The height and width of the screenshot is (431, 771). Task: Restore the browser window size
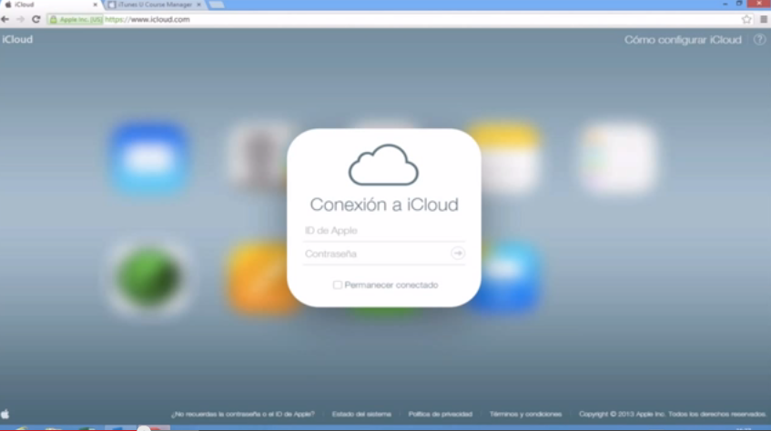(x=739, y=4)
